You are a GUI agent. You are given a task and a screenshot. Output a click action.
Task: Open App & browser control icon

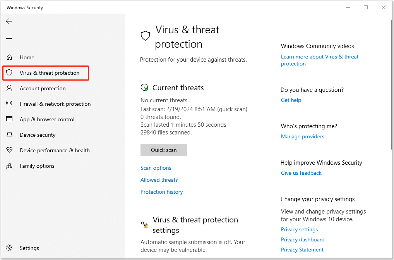coord(9,119)
